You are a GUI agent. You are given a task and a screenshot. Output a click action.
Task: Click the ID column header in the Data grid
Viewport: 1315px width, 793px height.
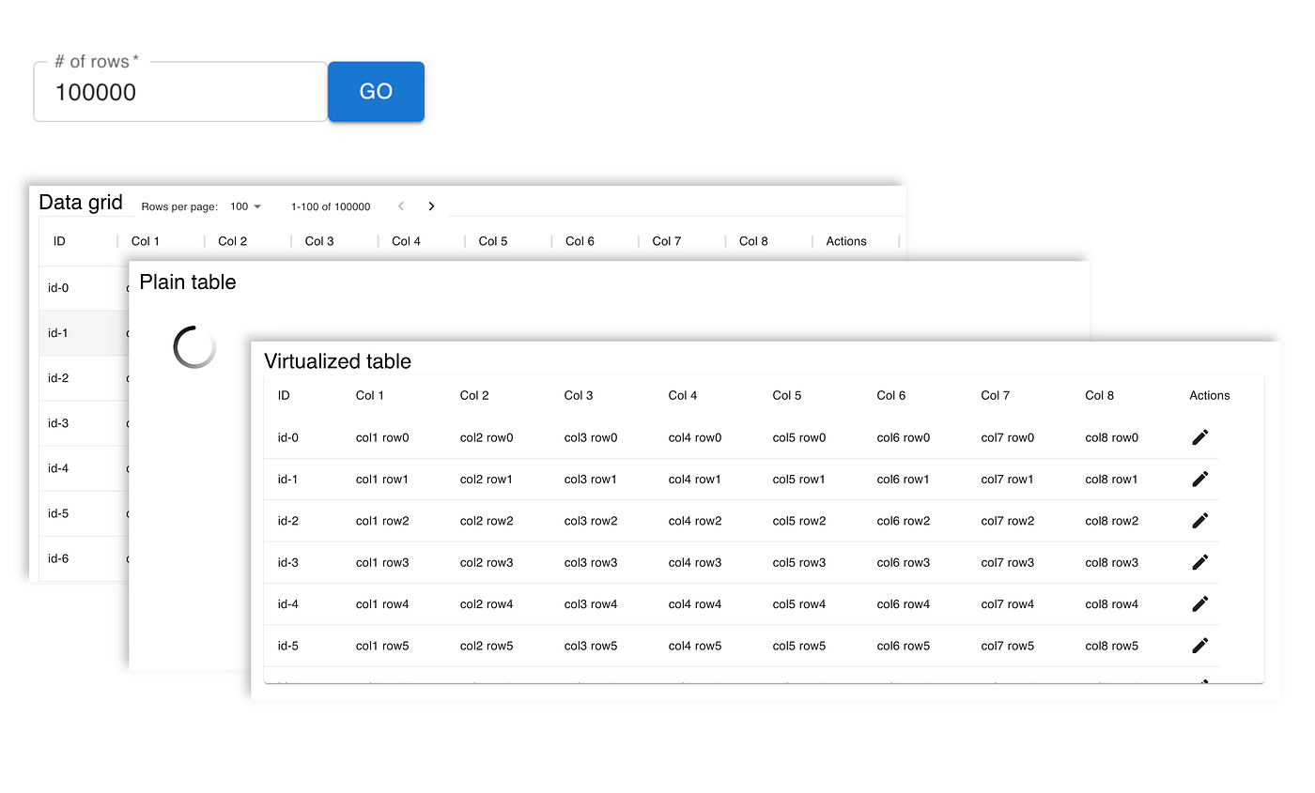coord(58,241)
